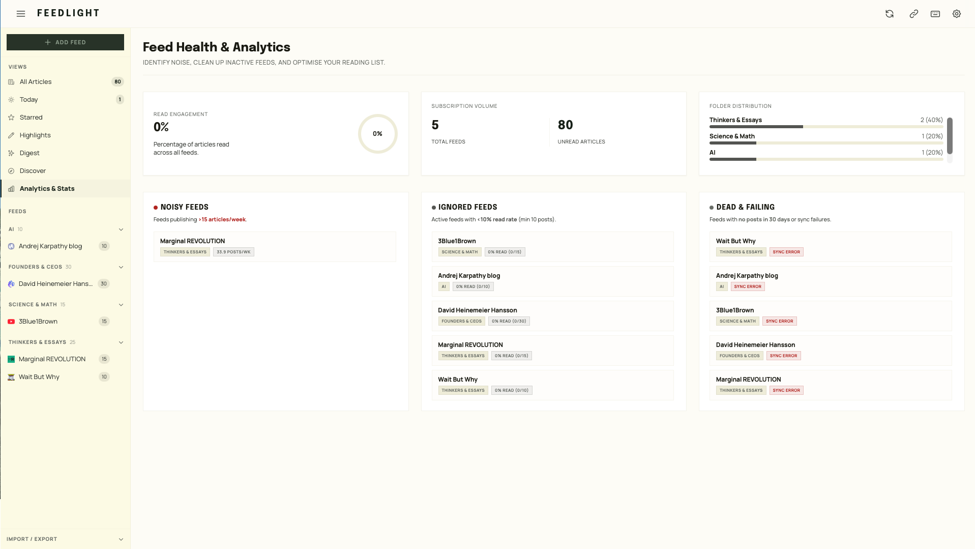The height and width of the screenshot is (549, 975).
Task: Collapse the AI folder chevron
Action: click(121, 229)
